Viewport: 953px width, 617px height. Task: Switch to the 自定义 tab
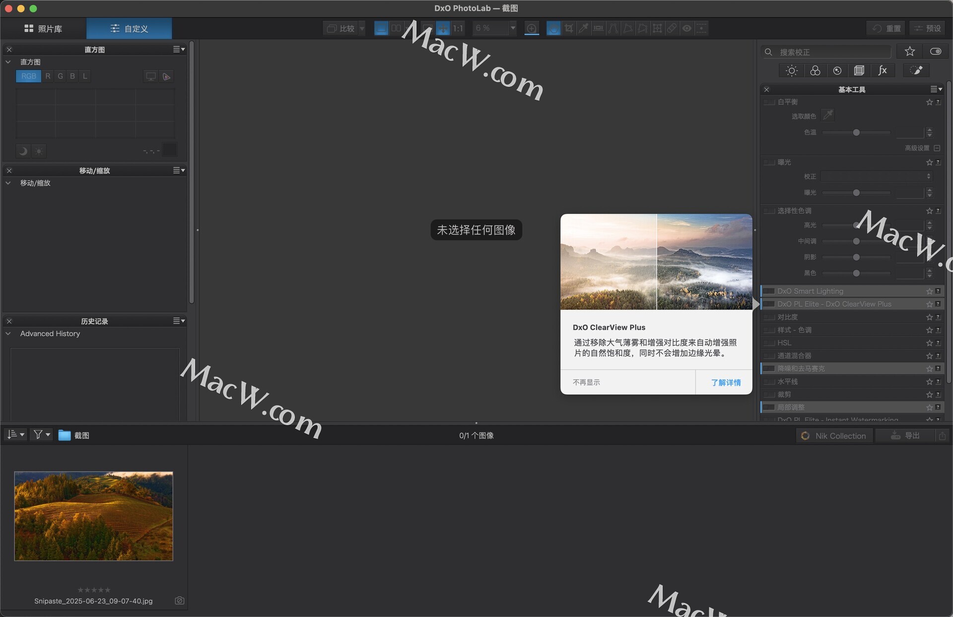pyautogui.click(x=129, y=29)
